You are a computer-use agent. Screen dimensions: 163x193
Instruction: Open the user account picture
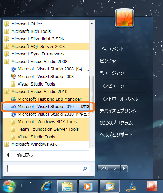click(x=124, y=18)
